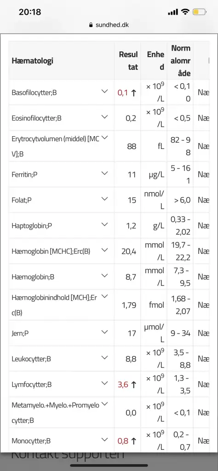
Task: Expand the Jern;P row chevron
Action: click(x=104, y=332)
